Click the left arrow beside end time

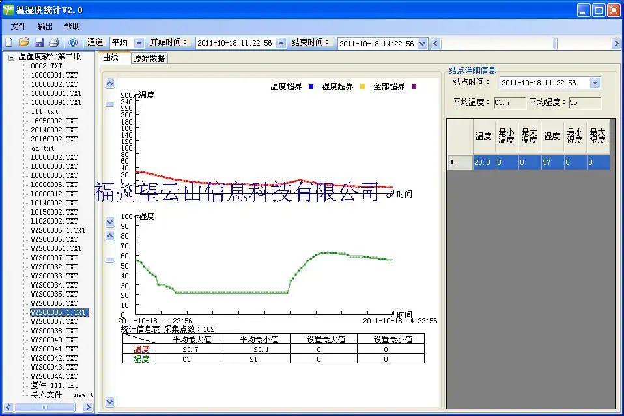pyautogui.click(x=436, y=44)
